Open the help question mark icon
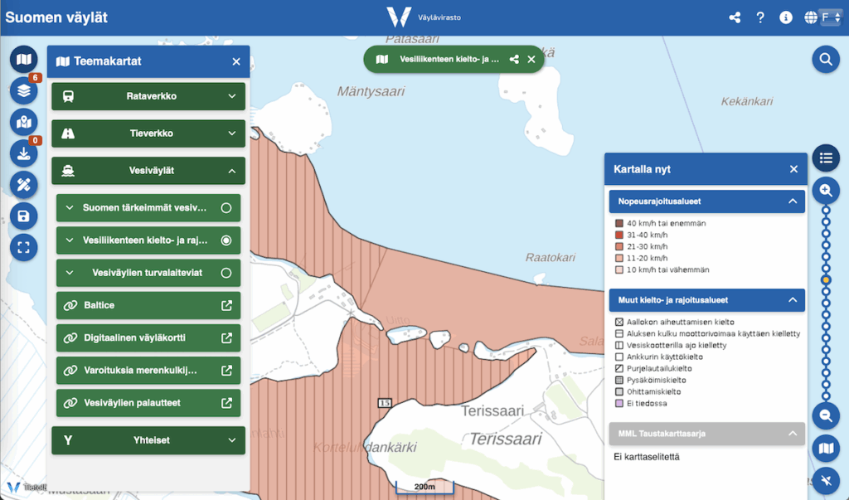 [x=760, y=17]
